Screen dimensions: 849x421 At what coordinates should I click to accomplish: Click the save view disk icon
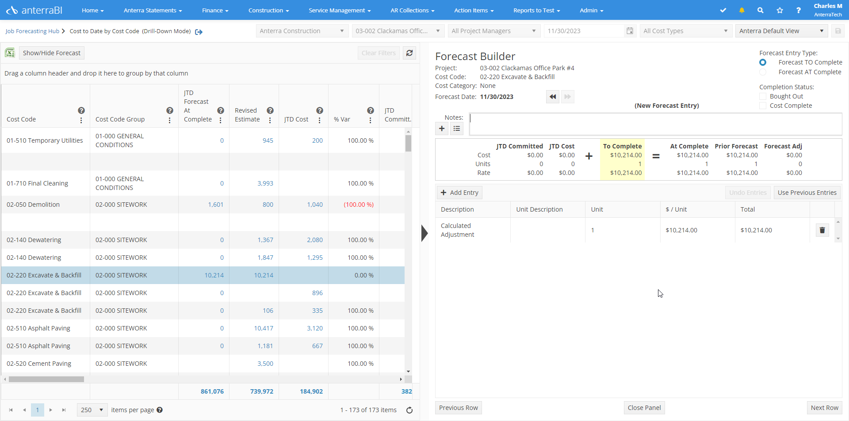pos(838,31)
